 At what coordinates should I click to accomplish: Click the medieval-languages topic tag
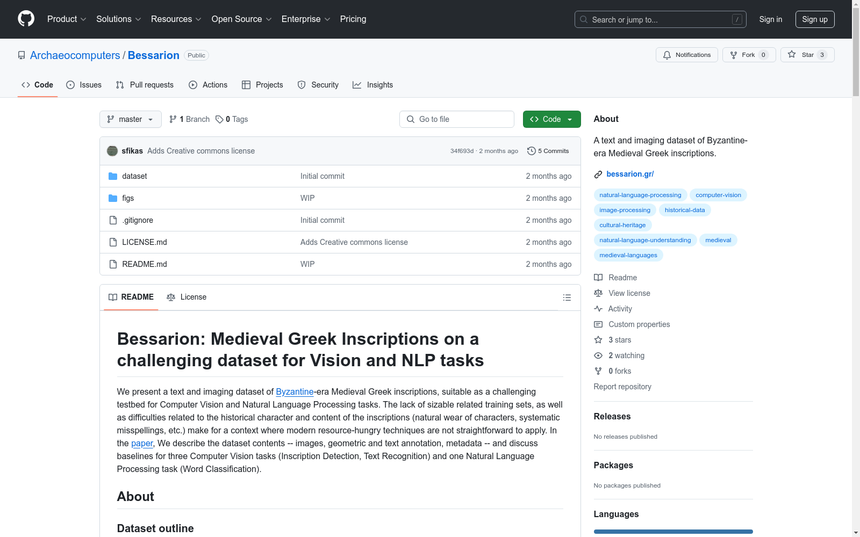(x=628, y=255)
